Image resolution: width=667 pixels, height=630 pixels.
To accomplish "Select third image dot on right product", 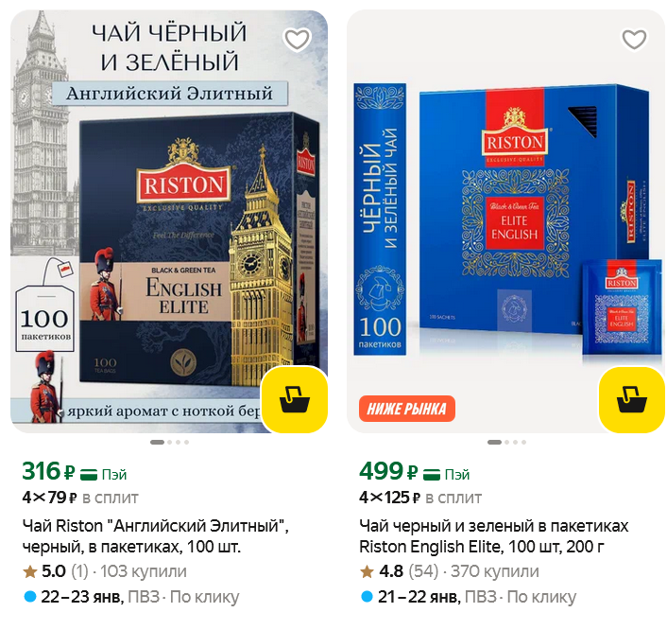I will [516, 442].
